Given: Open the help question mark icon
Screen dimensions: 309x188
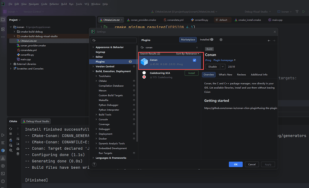Looking at the screenshot, I should (x=94, y=164).
